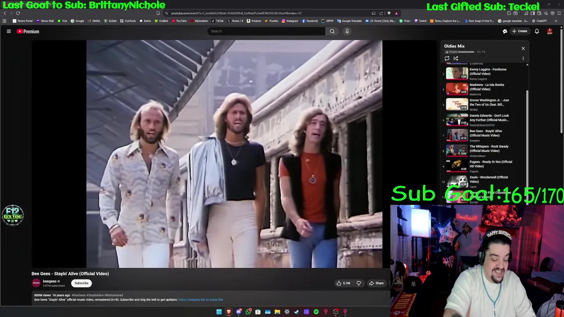
Task: Click the Bee Gees video player
Action: point(234,154)
